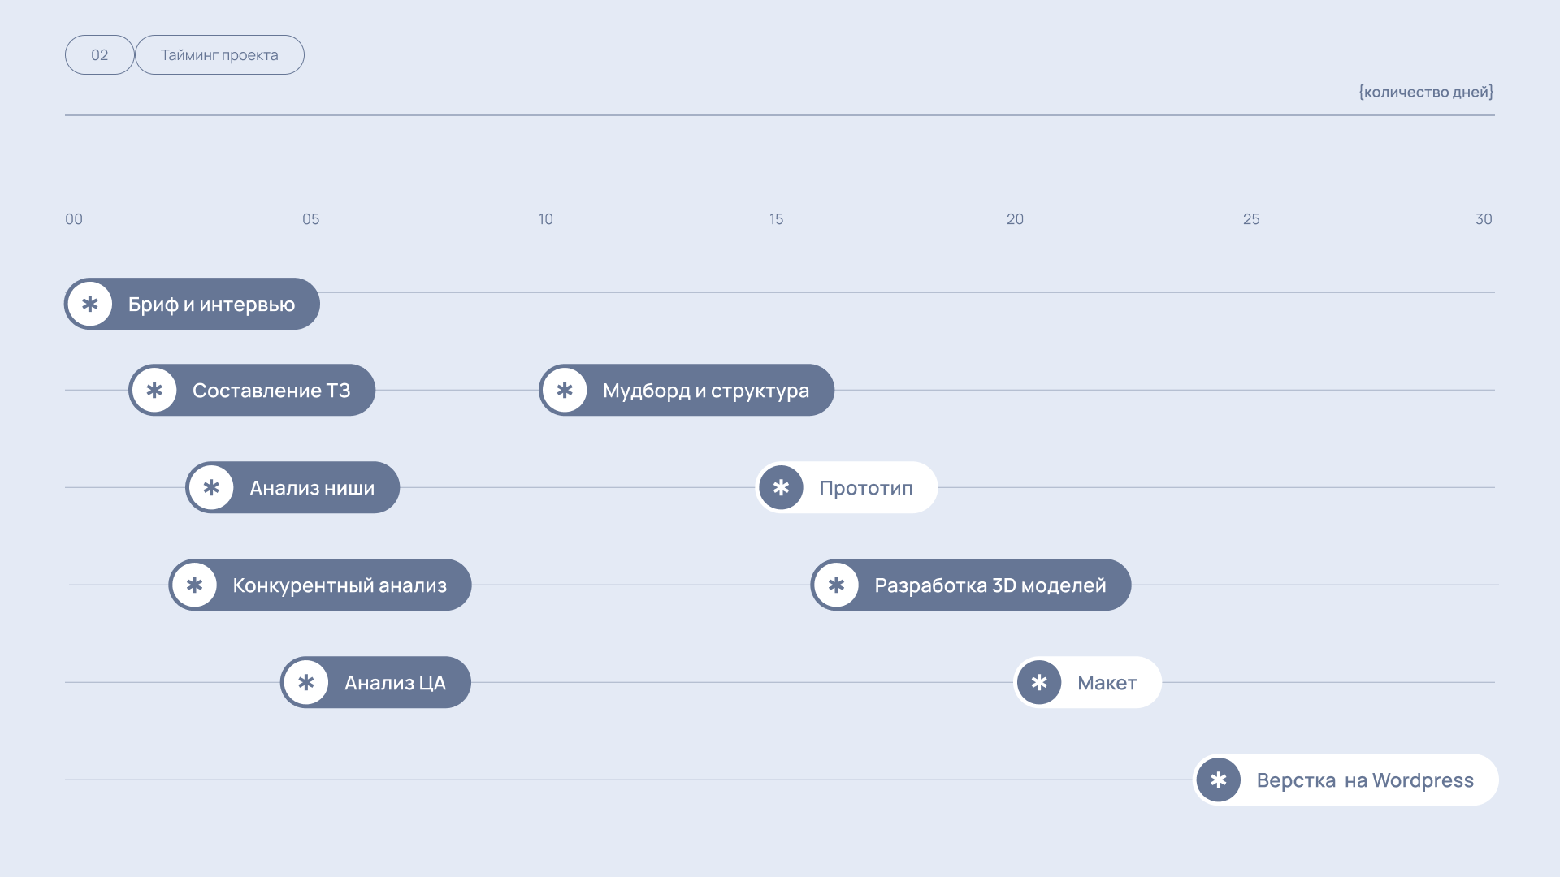Select the 02 slide number pill
The width and height of the screenshot is (1560, 877).
click(x=100, y=55)
